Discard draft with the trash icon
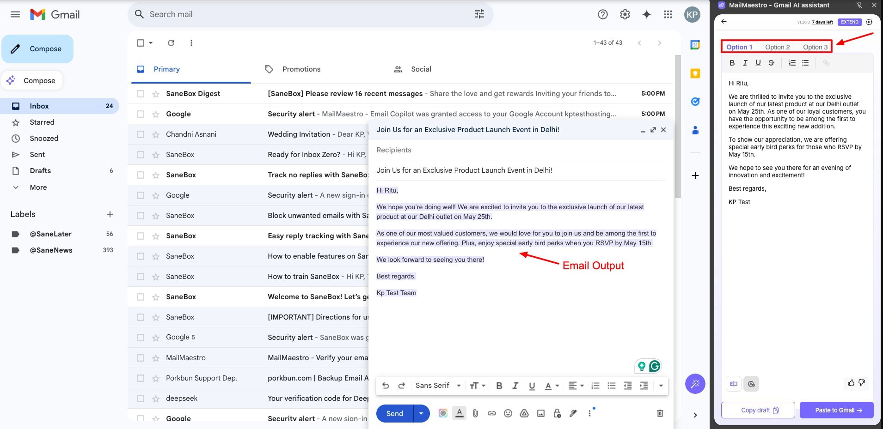Viewport: 883px width, 429px height. point(660,413)
